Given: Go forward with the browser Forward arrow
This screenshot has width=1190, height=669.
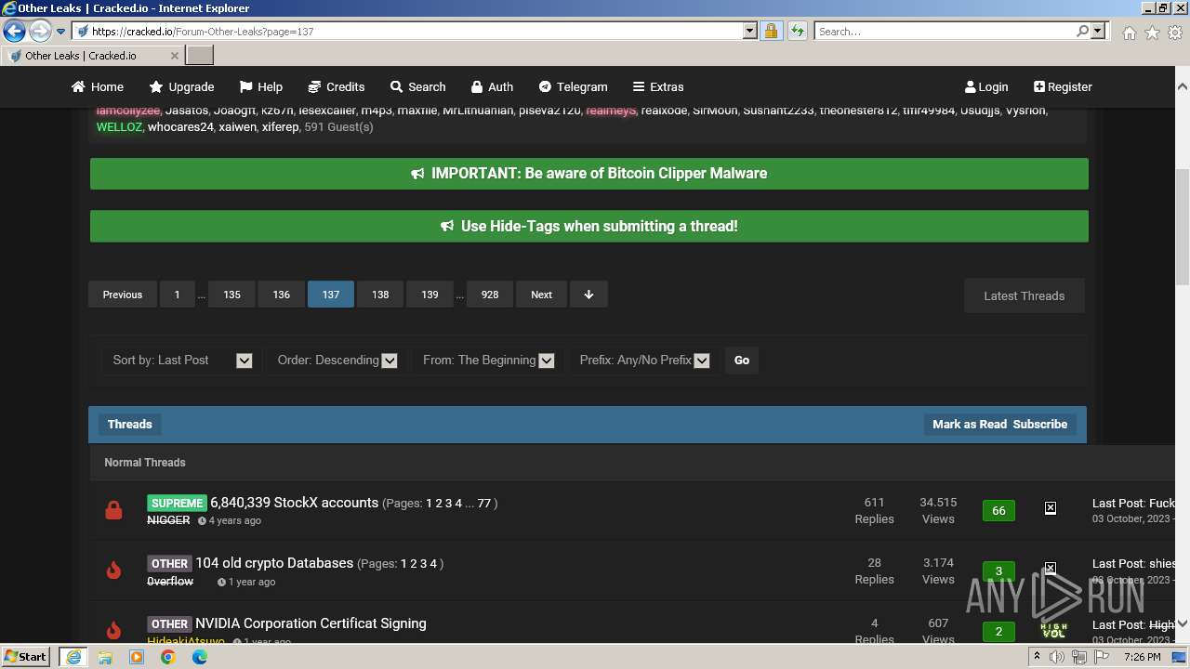Looking at the screenshot, I should [39, 32].
